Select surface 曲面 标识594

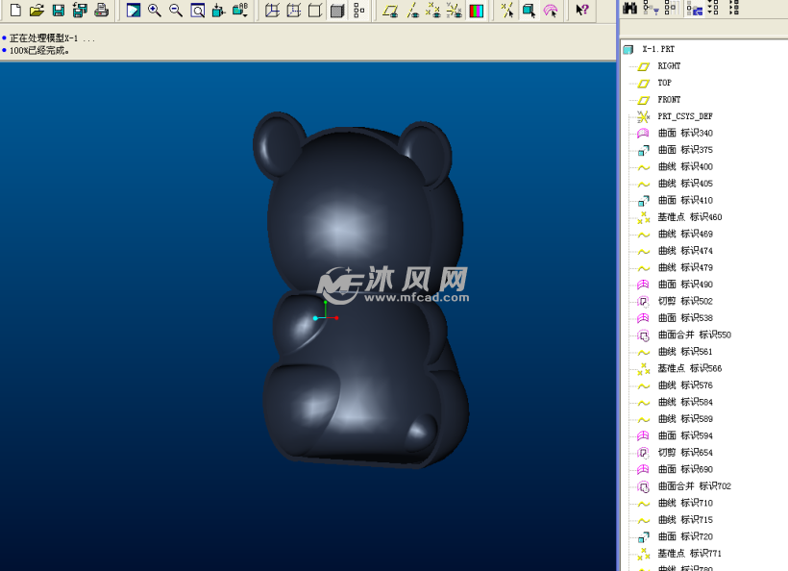[x=685, y=435]
